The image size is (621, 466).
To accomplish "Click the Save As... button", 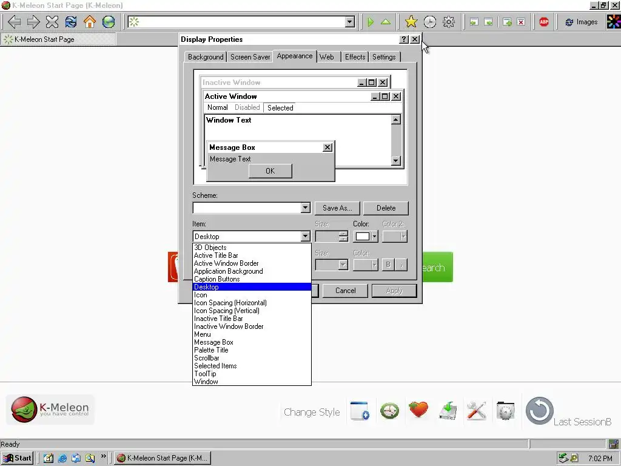I will (x=337, y=208).
